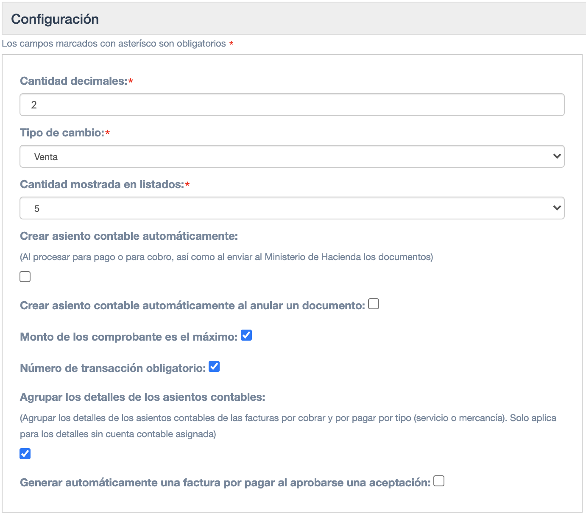Click the Número de transacción obligatorio label
Viewport: 586px width, 516px height.
click(113, 368)
